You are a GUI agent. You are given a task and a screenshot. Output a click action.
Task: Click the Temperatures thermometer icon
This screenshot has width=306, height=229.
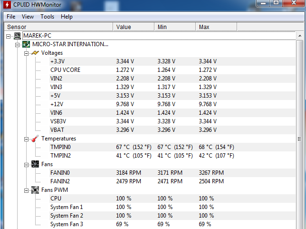tap(35, 139)
